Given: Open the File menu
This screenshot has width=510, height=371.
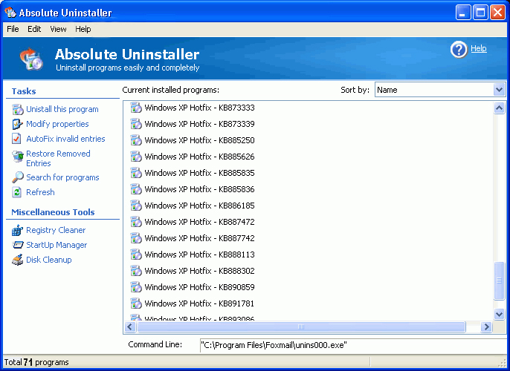Looking at the screenshot, I should point(13,29).
